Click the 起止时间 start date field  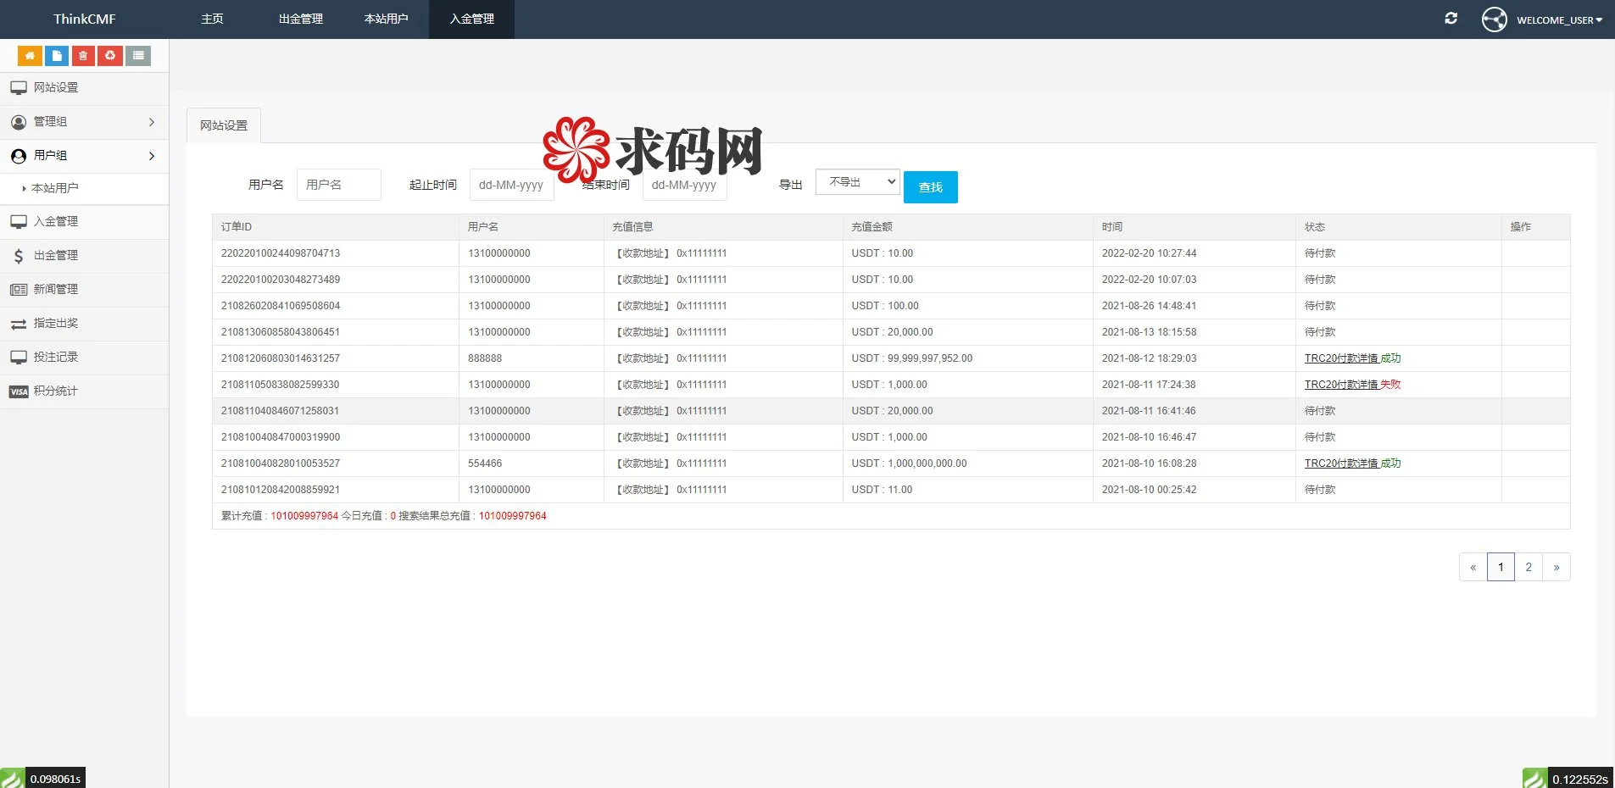pos(511,185)
